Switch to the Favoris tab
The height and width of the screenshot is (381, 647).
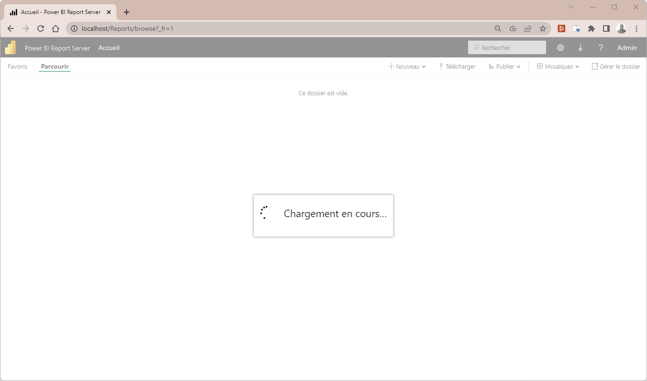tap(18, 66)
